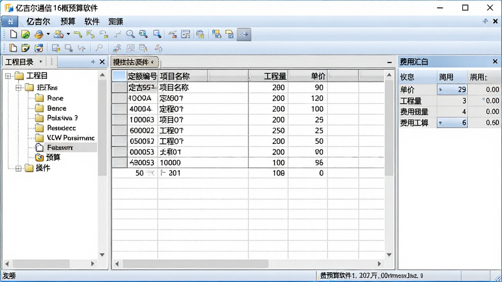Click the page icon in the second toolbar row

(13, 48)
